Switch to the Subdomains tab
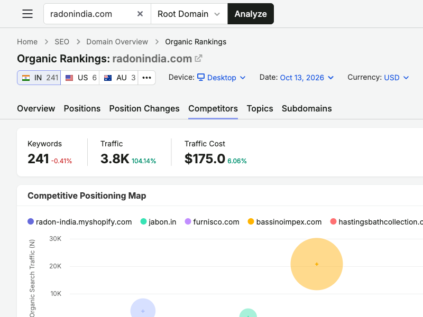Image resolution: width=423 pixels, height=317 pixels. [307, 108]
